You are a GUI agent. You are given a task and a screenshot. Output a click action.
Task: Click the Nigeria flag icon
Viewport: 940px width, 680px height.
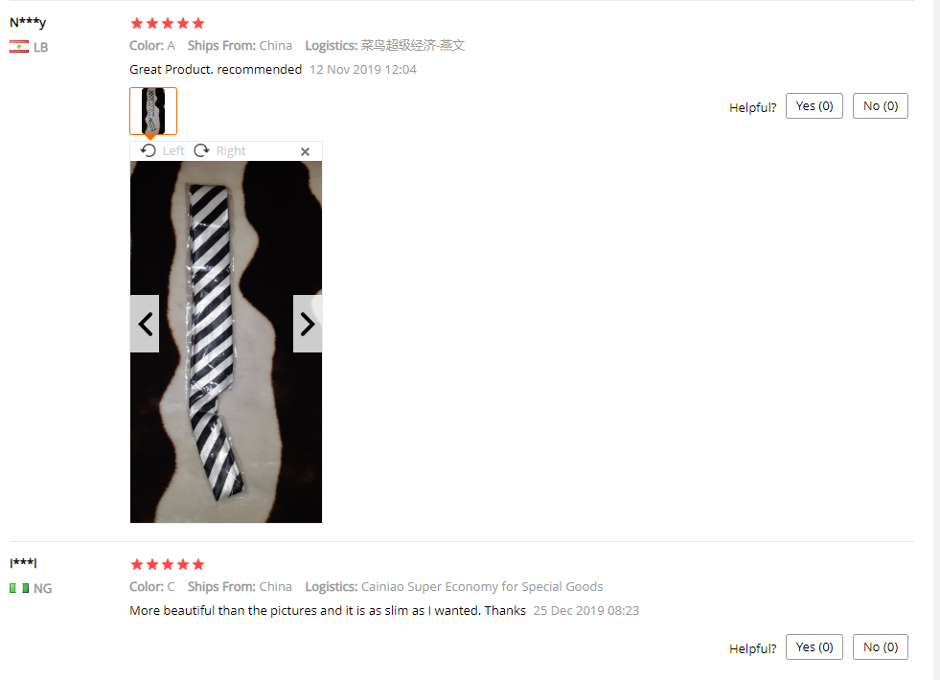coord(19,588)
